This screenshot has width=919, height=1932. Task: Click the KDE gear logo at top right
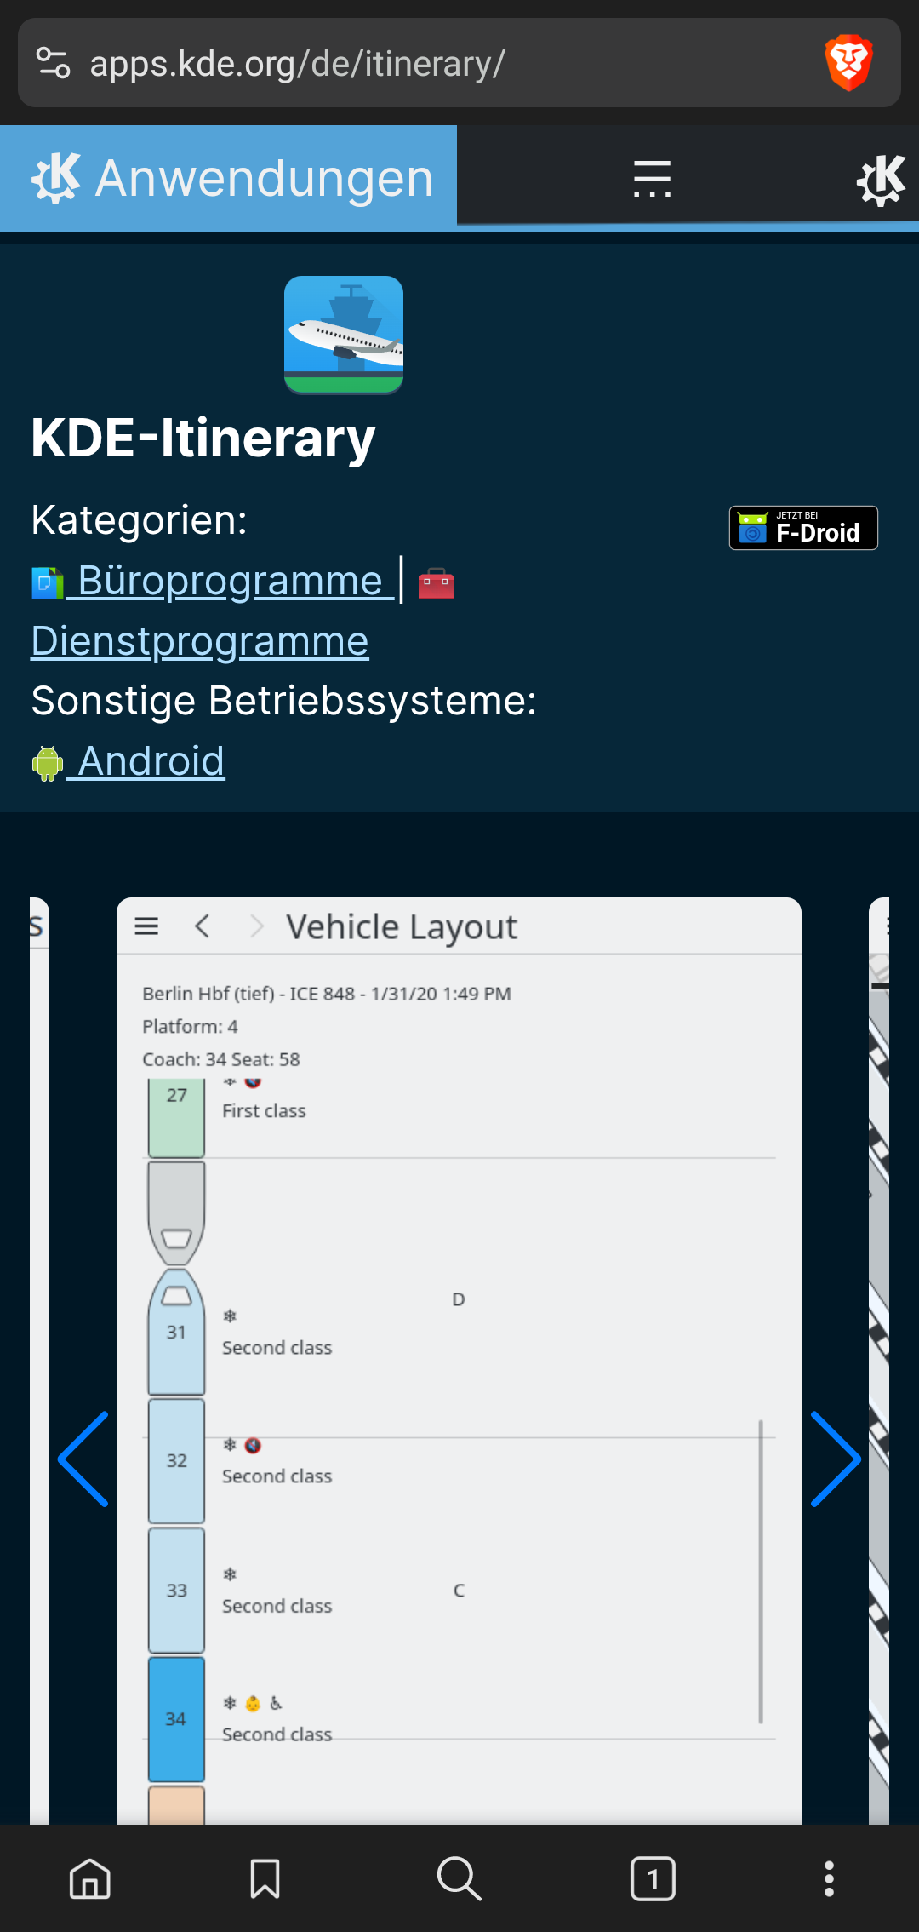coord(881,179)
